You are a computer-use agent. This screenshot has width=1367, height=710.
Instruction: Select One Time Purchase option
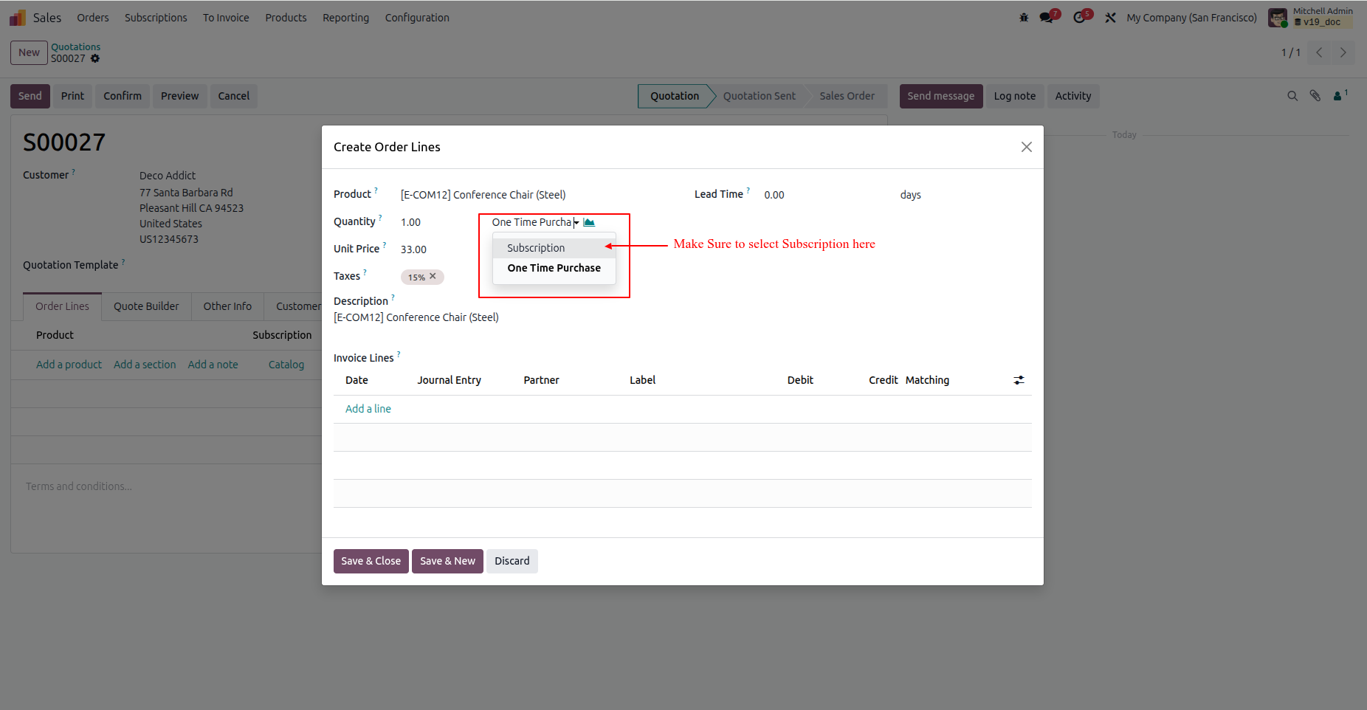pyautogui.click(x=554, y=268)
